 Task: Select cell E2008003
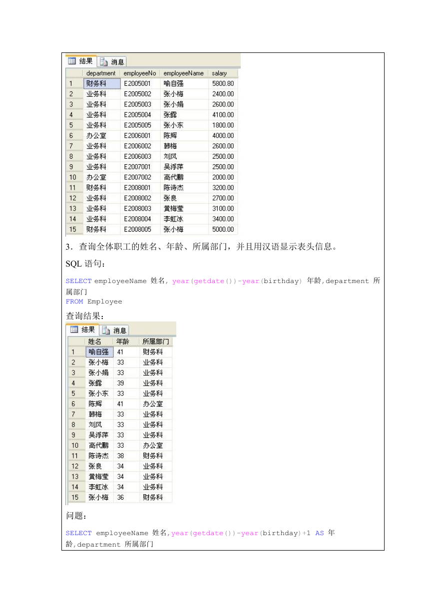(x=140, y=209)
